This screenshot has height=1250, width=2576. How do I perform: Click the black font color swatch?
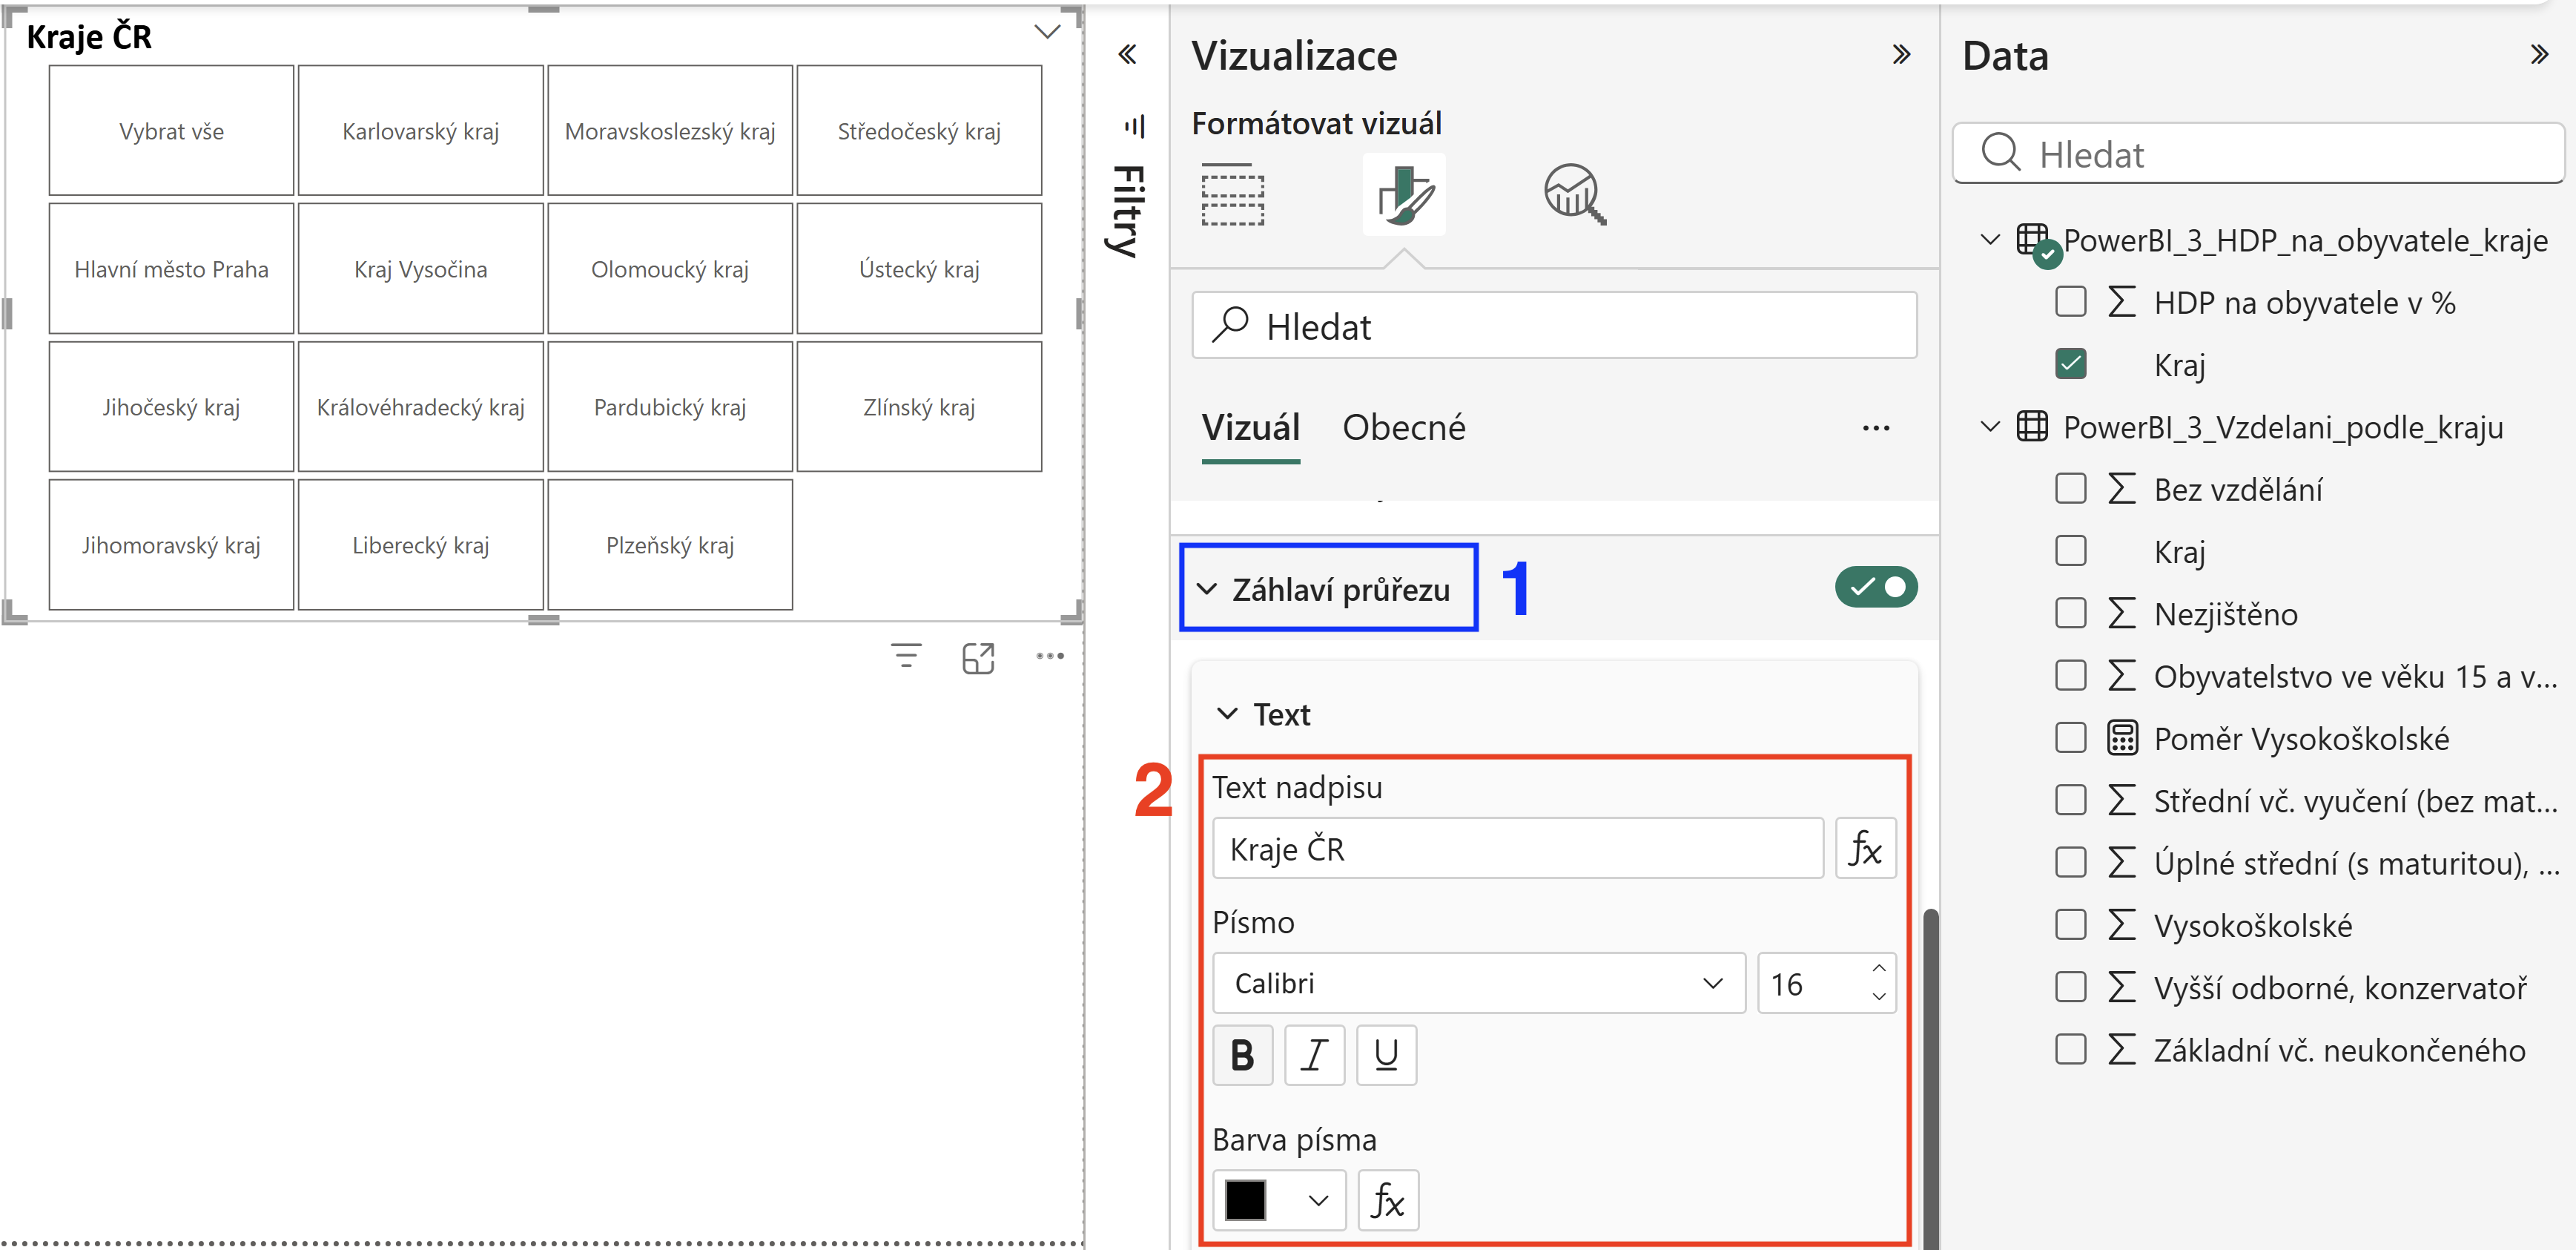(1246, 1200)
